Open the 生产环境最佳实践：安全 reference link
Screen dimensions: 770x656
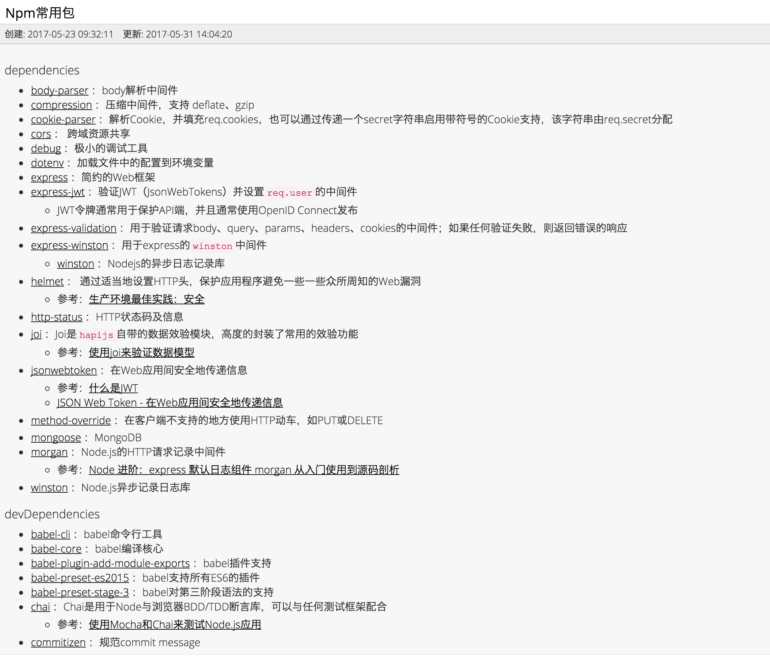coord(147,299)
